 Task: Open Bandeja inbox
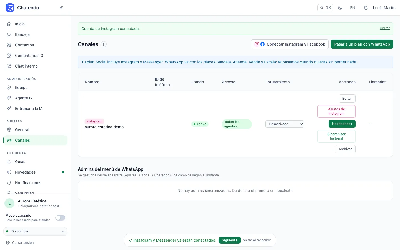(35, 34)
